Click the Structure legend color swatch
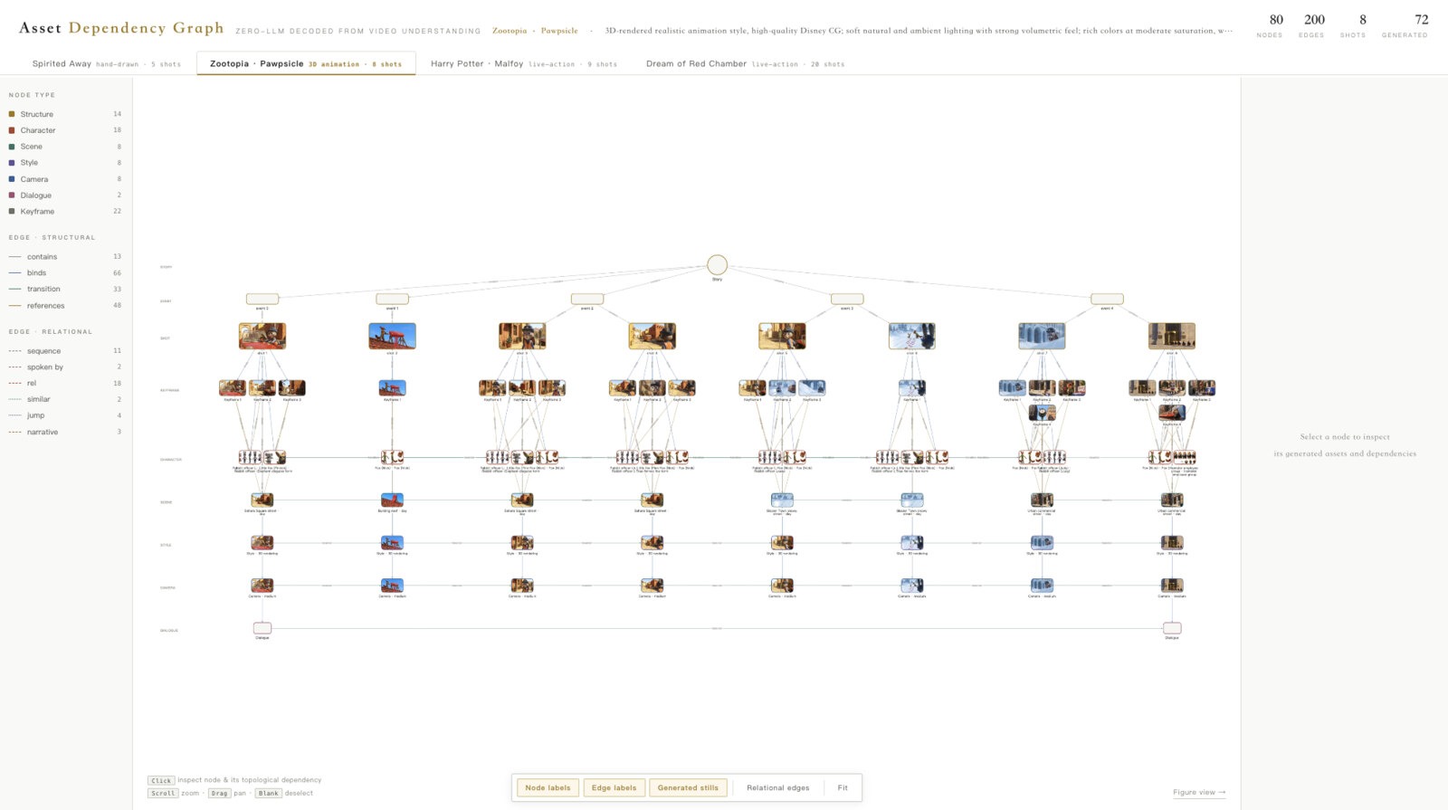Screen dimensions: 1448x810 (12, 114)
